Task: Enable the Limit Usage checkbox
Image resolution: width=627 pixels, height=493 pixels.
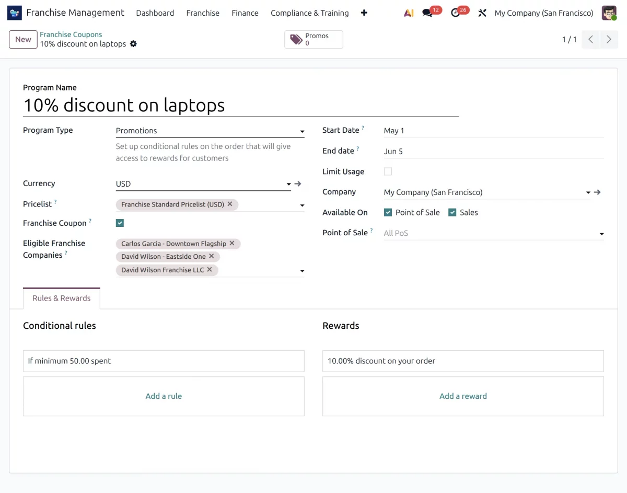Action: (388, 171)
